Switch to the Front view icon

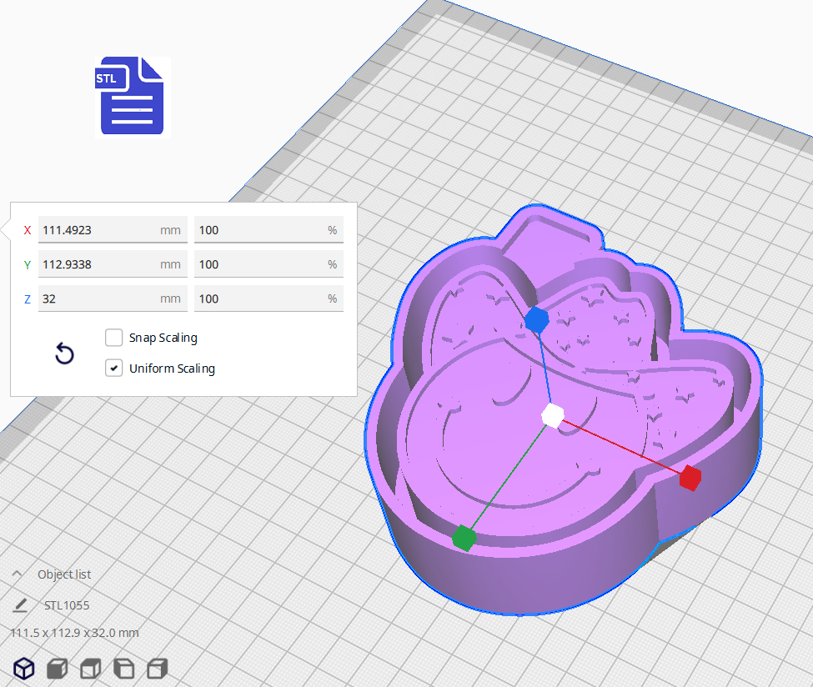tap(57, 668)
